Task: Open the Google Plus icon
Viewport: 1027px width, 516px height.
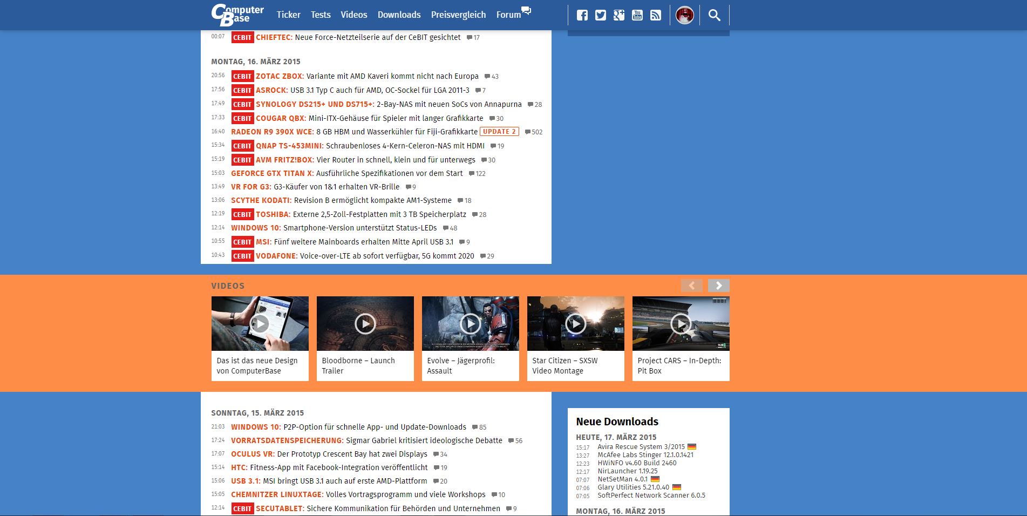Action: [x=618, y=15]
